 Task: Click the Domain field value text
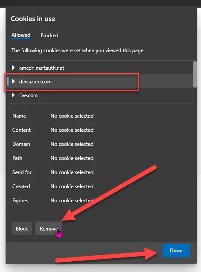click(x=72, y=144)
